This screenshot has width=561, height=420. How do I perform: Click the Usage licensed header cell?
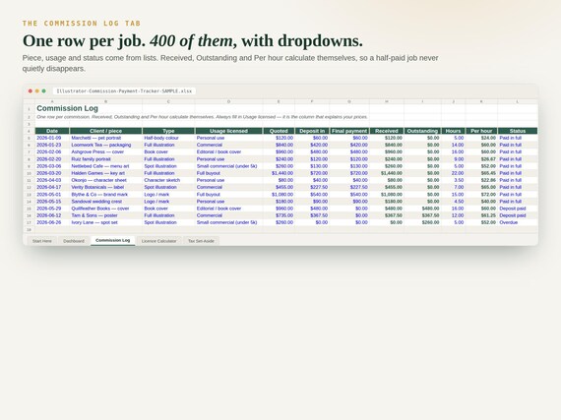pos(228,131)
